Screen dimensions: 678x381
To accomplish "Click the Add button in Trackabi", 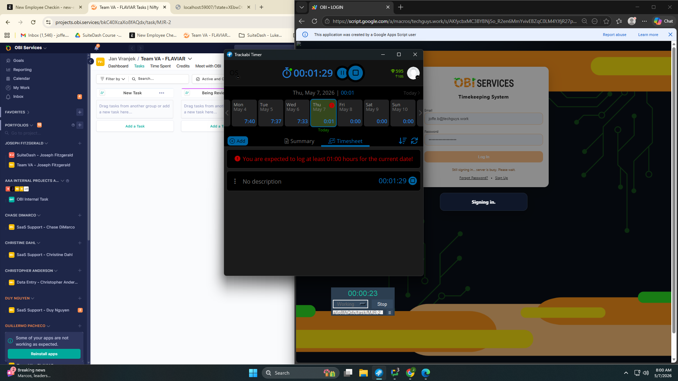I will [237, 141].
